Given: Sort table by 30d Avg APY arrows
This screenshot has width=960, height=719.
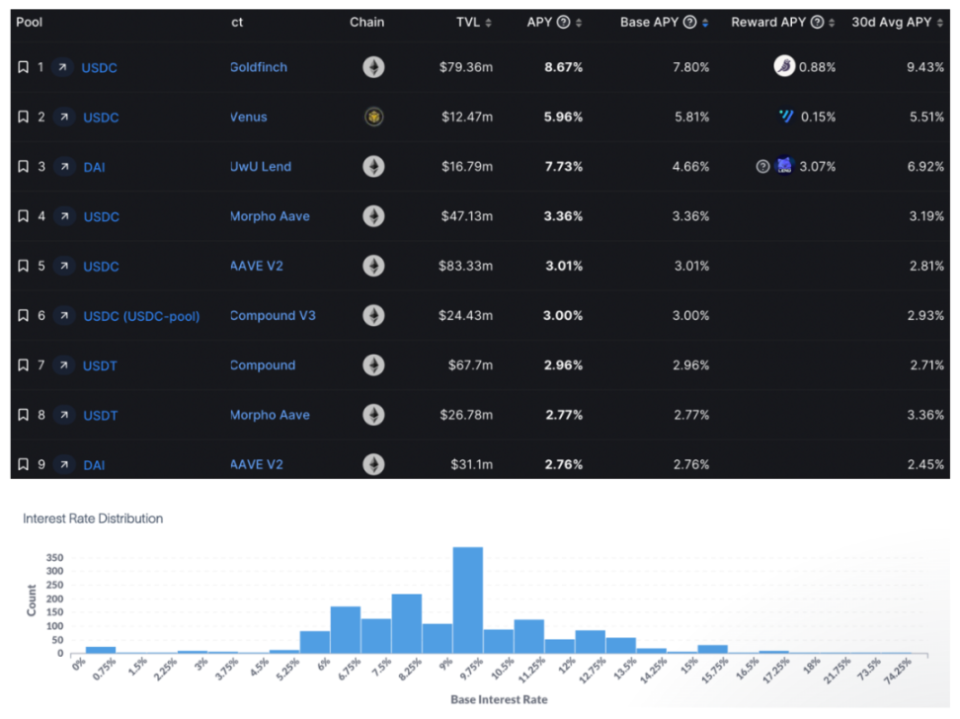Looking at the screenshot, I should tap(940, 23).
